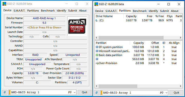Click Basic data partition green check icon

97,55
